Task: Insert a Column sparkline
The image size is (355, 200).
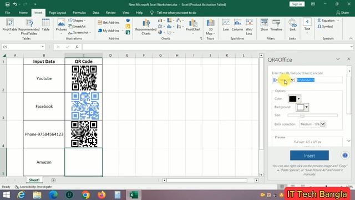Action: pyautogui.click(x=237, y=25)
